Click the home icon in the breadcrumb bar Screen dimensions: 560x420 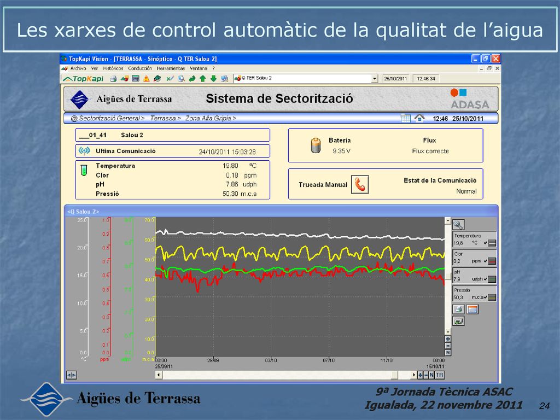pyautogui.click(x=419, y=118)
